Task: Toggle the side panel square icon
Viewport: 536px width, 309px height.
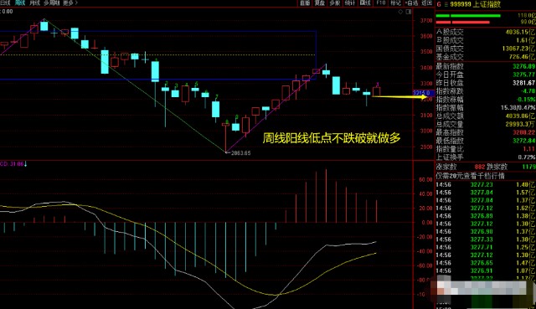Action: click(x=409, y=12)
